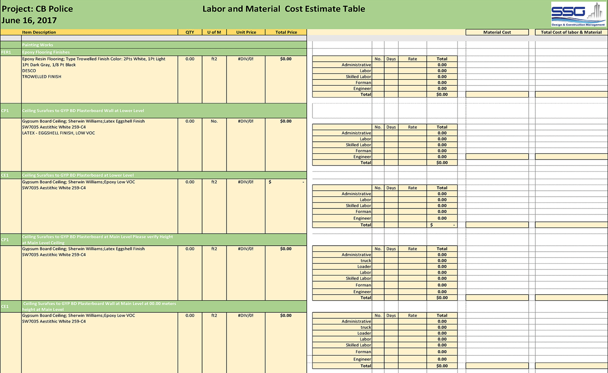
Task: Click 'Ceiling Surafces to GYP BD Plasterboard Wall at Lower Level' heading
Action: click(83, 111)
